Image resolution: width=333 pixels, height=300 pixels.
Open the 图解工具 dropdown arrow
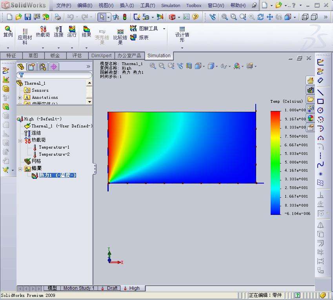point(164,29)
